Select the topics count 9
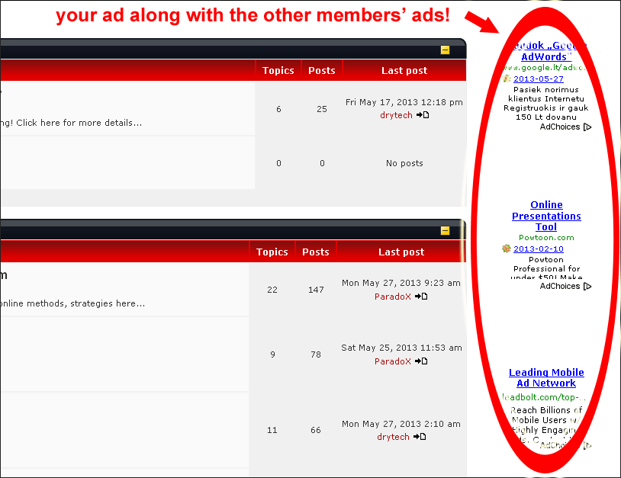The width and height of the screenshot is (621, 478). pos(272,354)
